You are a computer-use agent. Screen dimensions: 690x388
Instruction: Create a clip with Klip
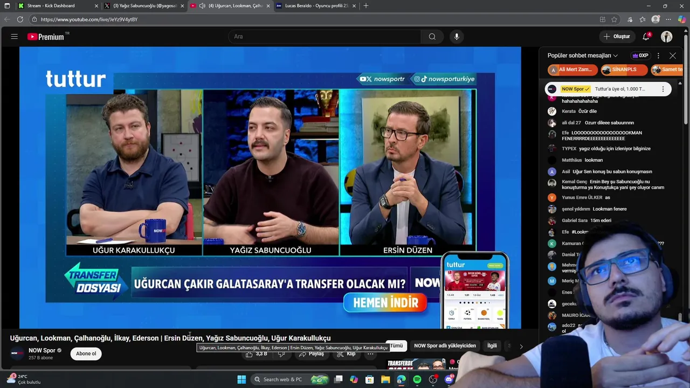(x=346, y=354)
